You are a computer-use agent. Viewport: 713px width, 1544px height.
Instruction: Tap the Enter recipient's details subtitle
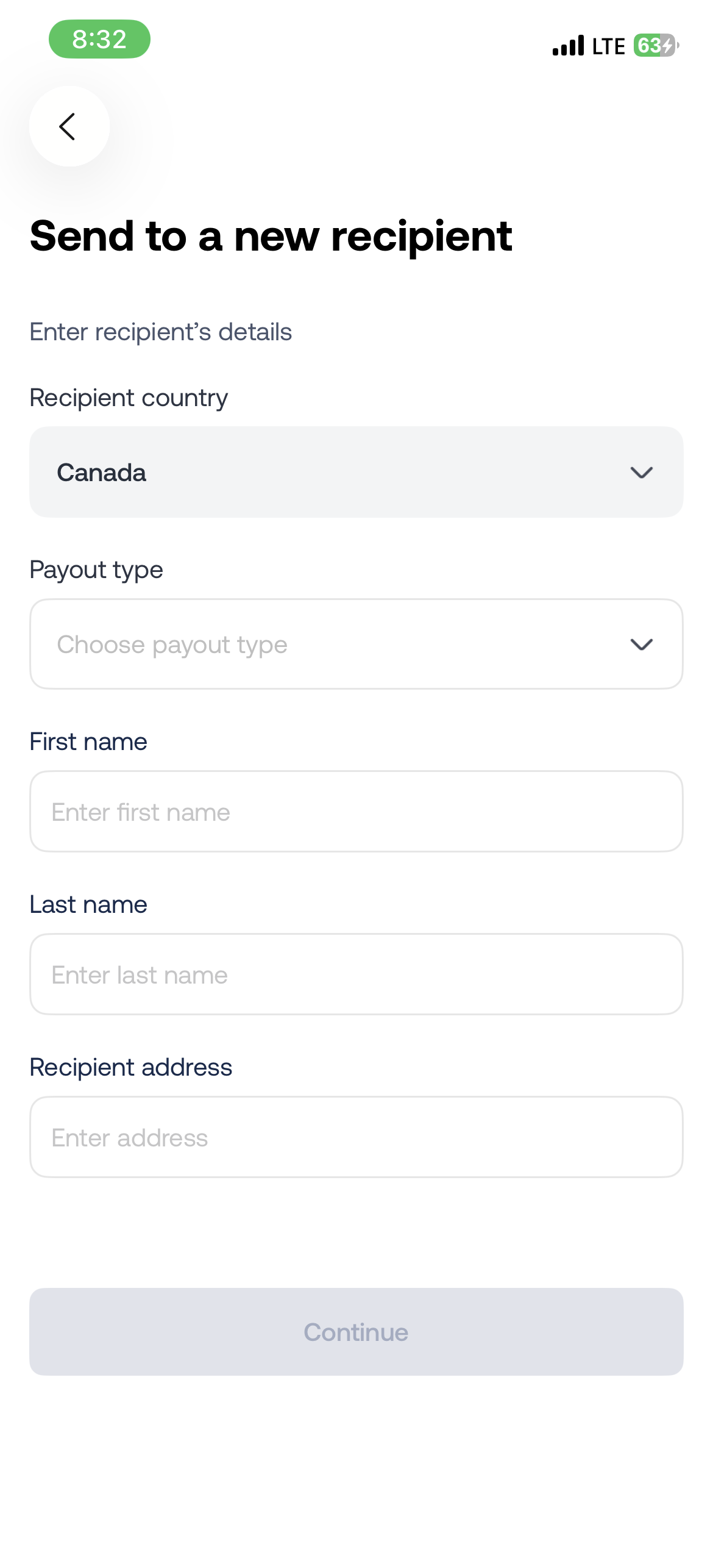(160, 331)
